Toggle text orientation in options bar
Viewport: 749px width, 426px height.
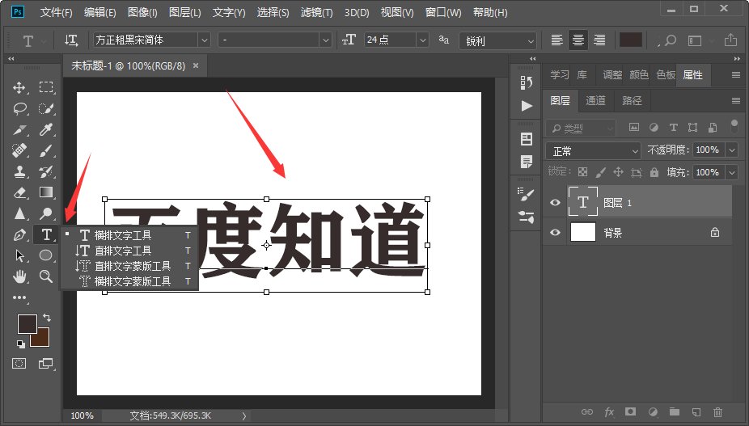click(x=71, y=40)
